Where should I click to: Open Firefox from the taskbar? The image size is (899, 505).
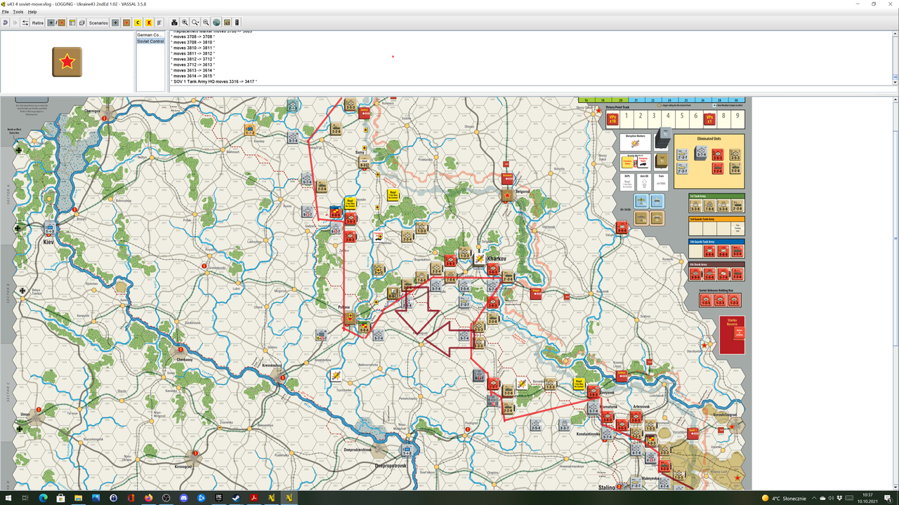pos(148,498)
